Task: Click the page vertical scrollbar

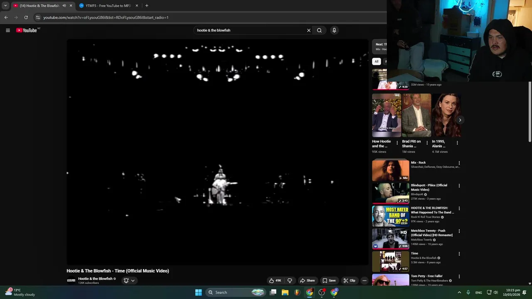Action: click(x=530, y=112)
